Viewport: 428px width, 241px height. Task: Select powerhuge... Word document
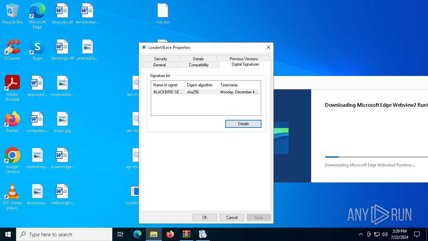62,158
